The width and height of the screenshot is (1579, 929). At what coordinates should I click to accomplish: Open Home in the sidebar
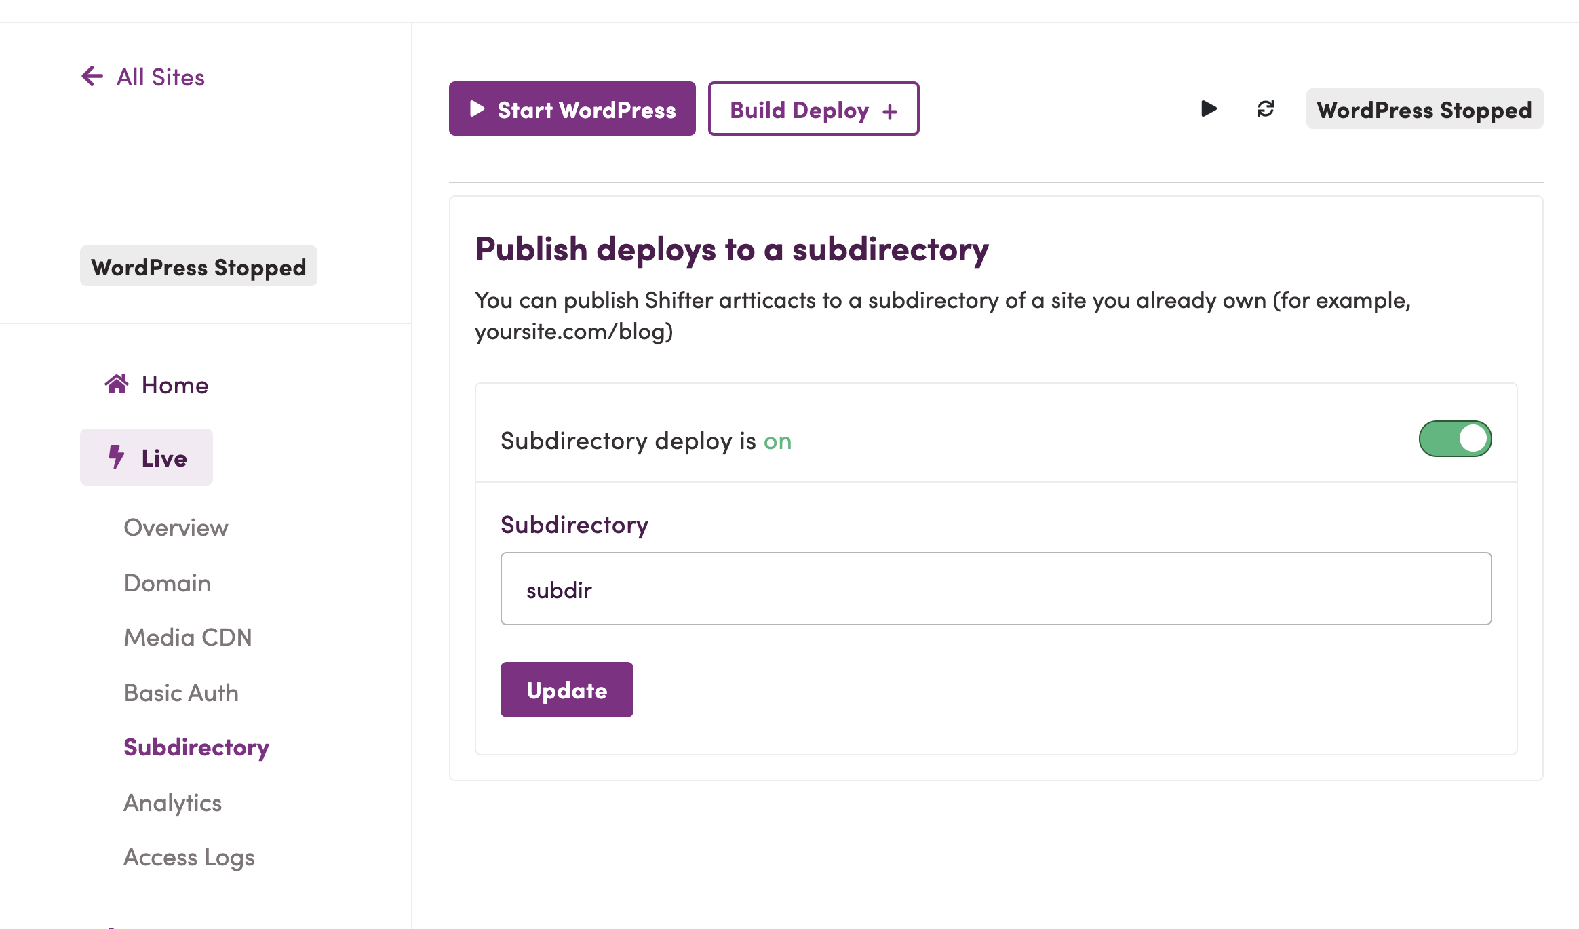pyautogui.click(x=157, y=385)
